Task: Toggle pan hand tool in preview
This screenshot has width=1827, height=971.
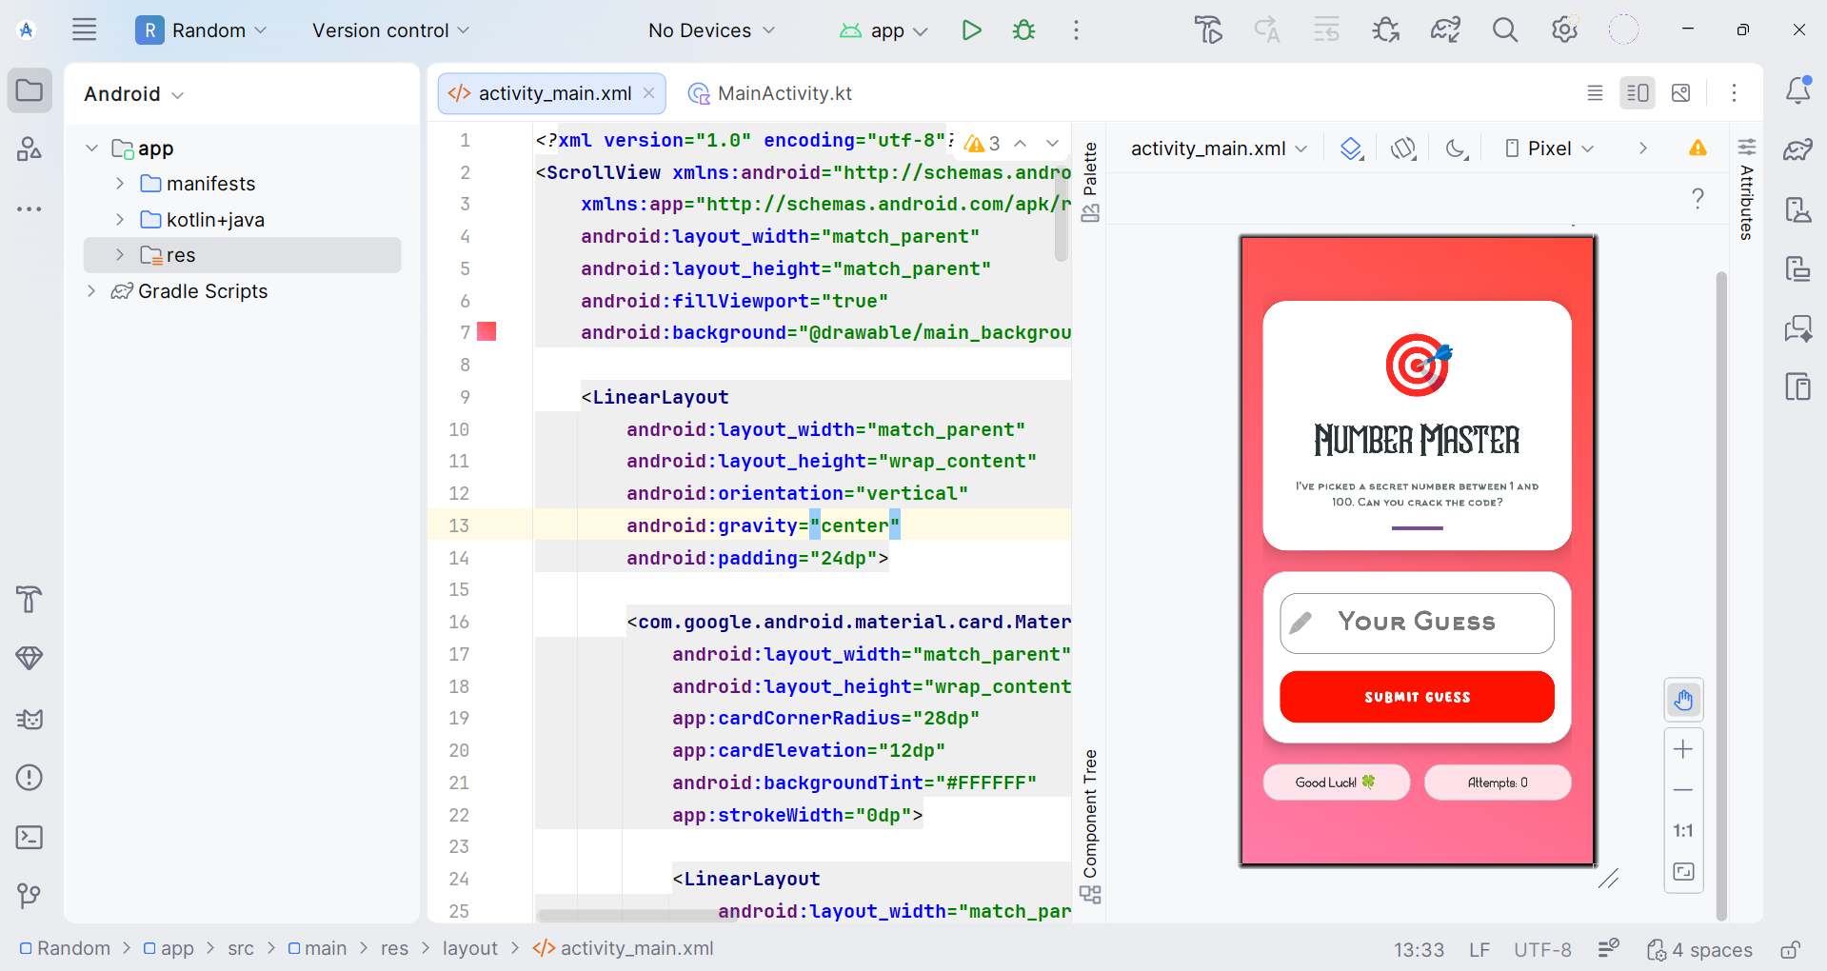Action: (x=1683, y=702)
